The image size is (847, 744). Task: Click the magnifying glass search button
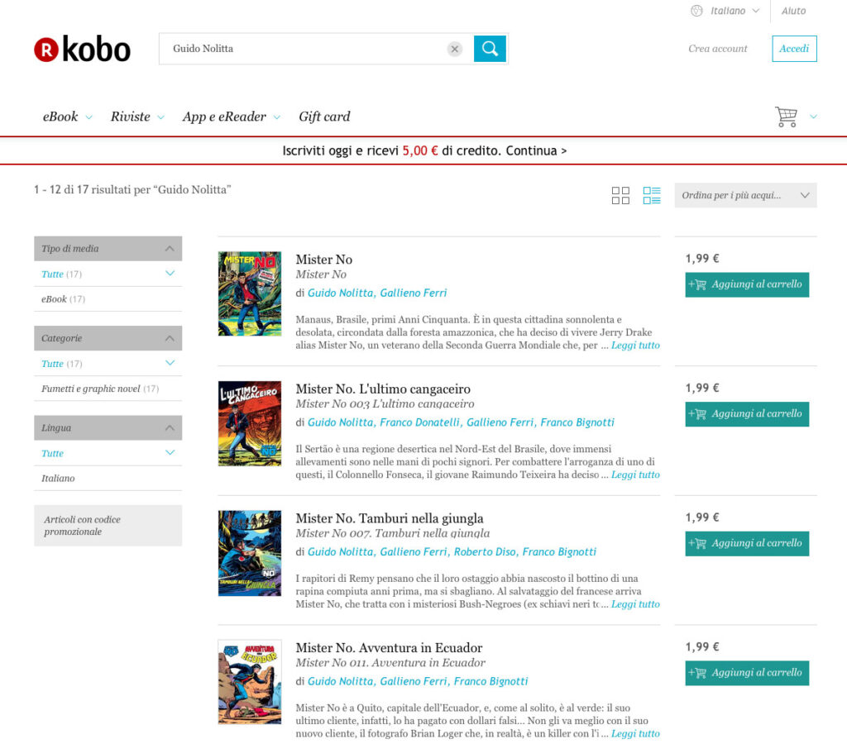click(490, 49)
